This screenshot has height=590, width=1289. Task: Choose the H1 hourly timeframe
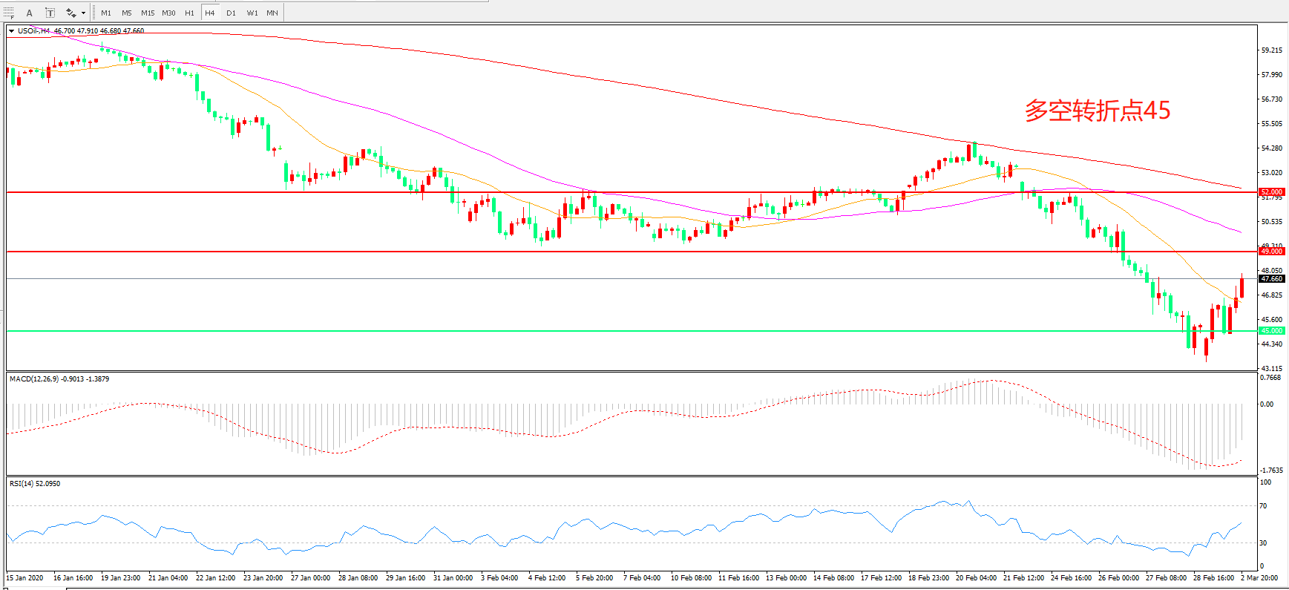(x=189, y=13)
